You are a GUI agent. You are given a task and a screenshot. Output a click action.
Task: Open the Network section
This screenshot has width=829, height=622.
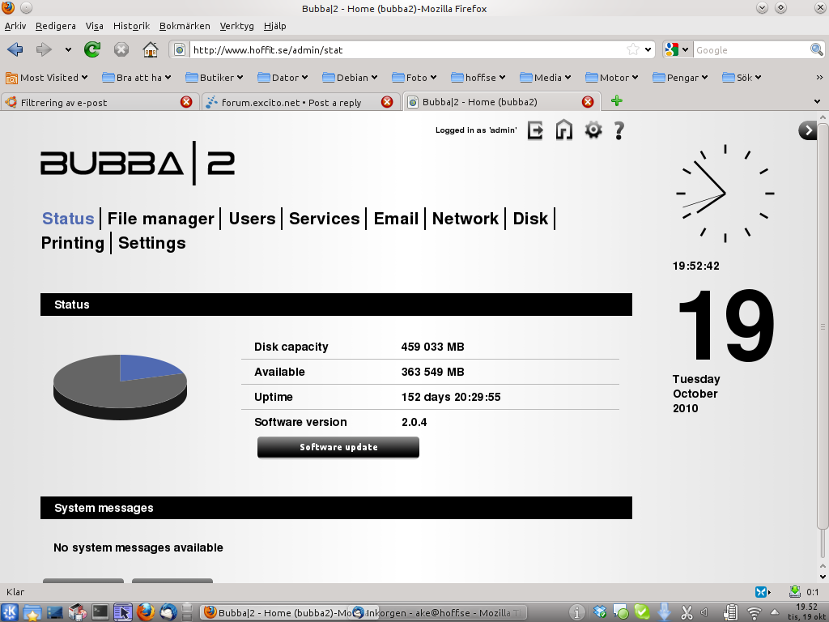(466, 219)
